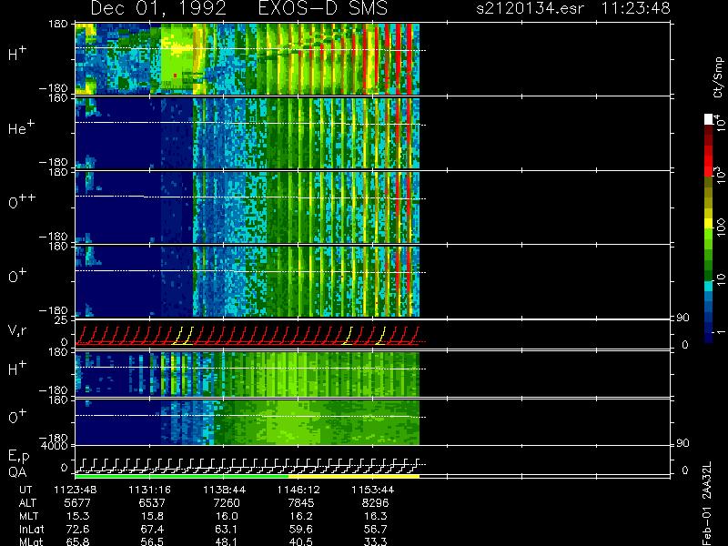Click the file name "s2120134.esr"

coord(530,8)
